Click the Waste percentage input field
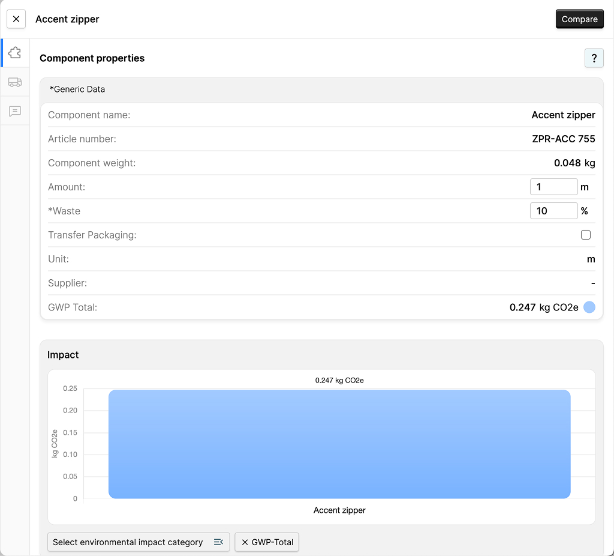614x556 pixels. (553, 211)
